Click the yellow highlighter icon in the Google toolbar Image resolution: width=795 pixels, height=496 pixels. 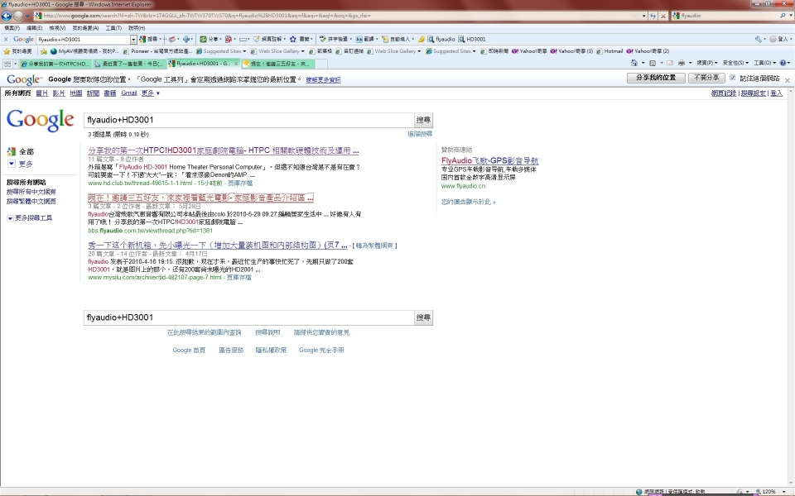tap(421, 39)
